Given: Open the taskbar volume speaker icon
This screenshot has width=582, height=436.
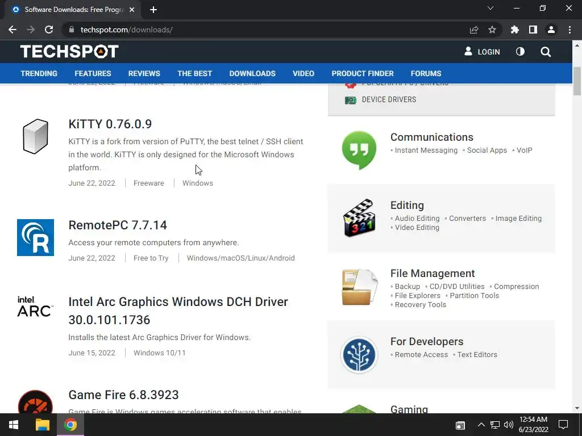Looking at the screenshot, I should tap(509, 425).
